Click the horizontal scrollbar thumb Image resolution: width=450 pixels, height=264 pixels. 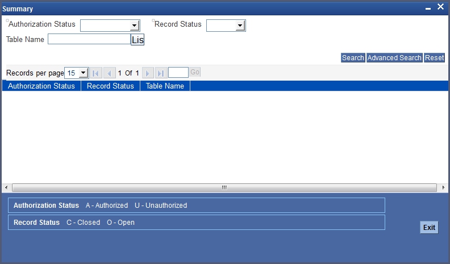[x=224, y=187]
